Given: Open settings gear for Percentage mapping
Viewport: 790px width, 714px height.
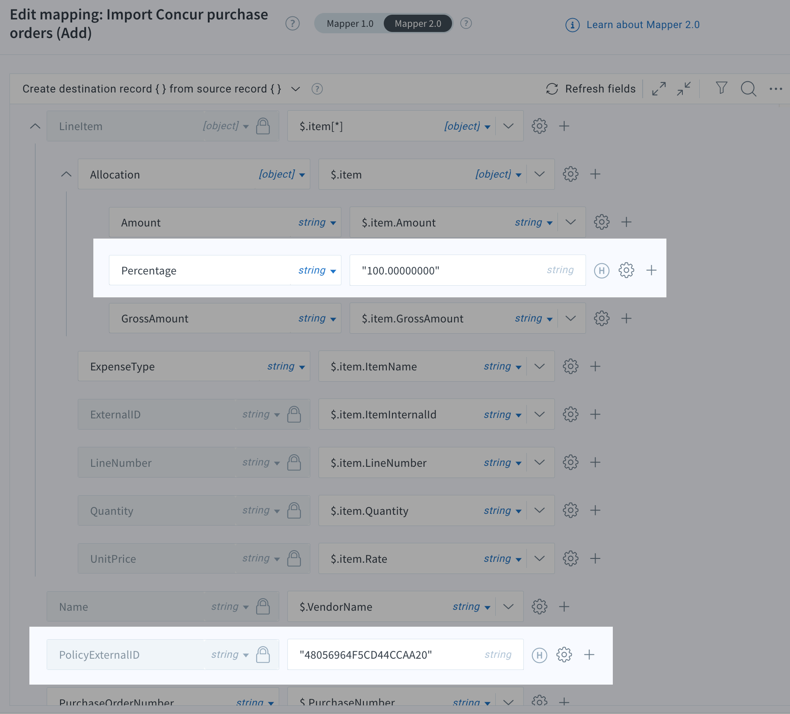Looking at the screenshot, I should coord(626,270).
